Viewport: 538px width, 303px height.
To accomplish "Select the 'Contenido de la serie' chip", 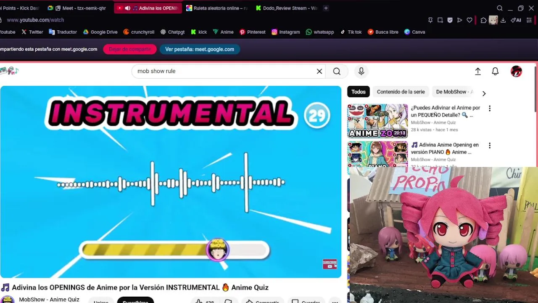I will pos(401,92).
